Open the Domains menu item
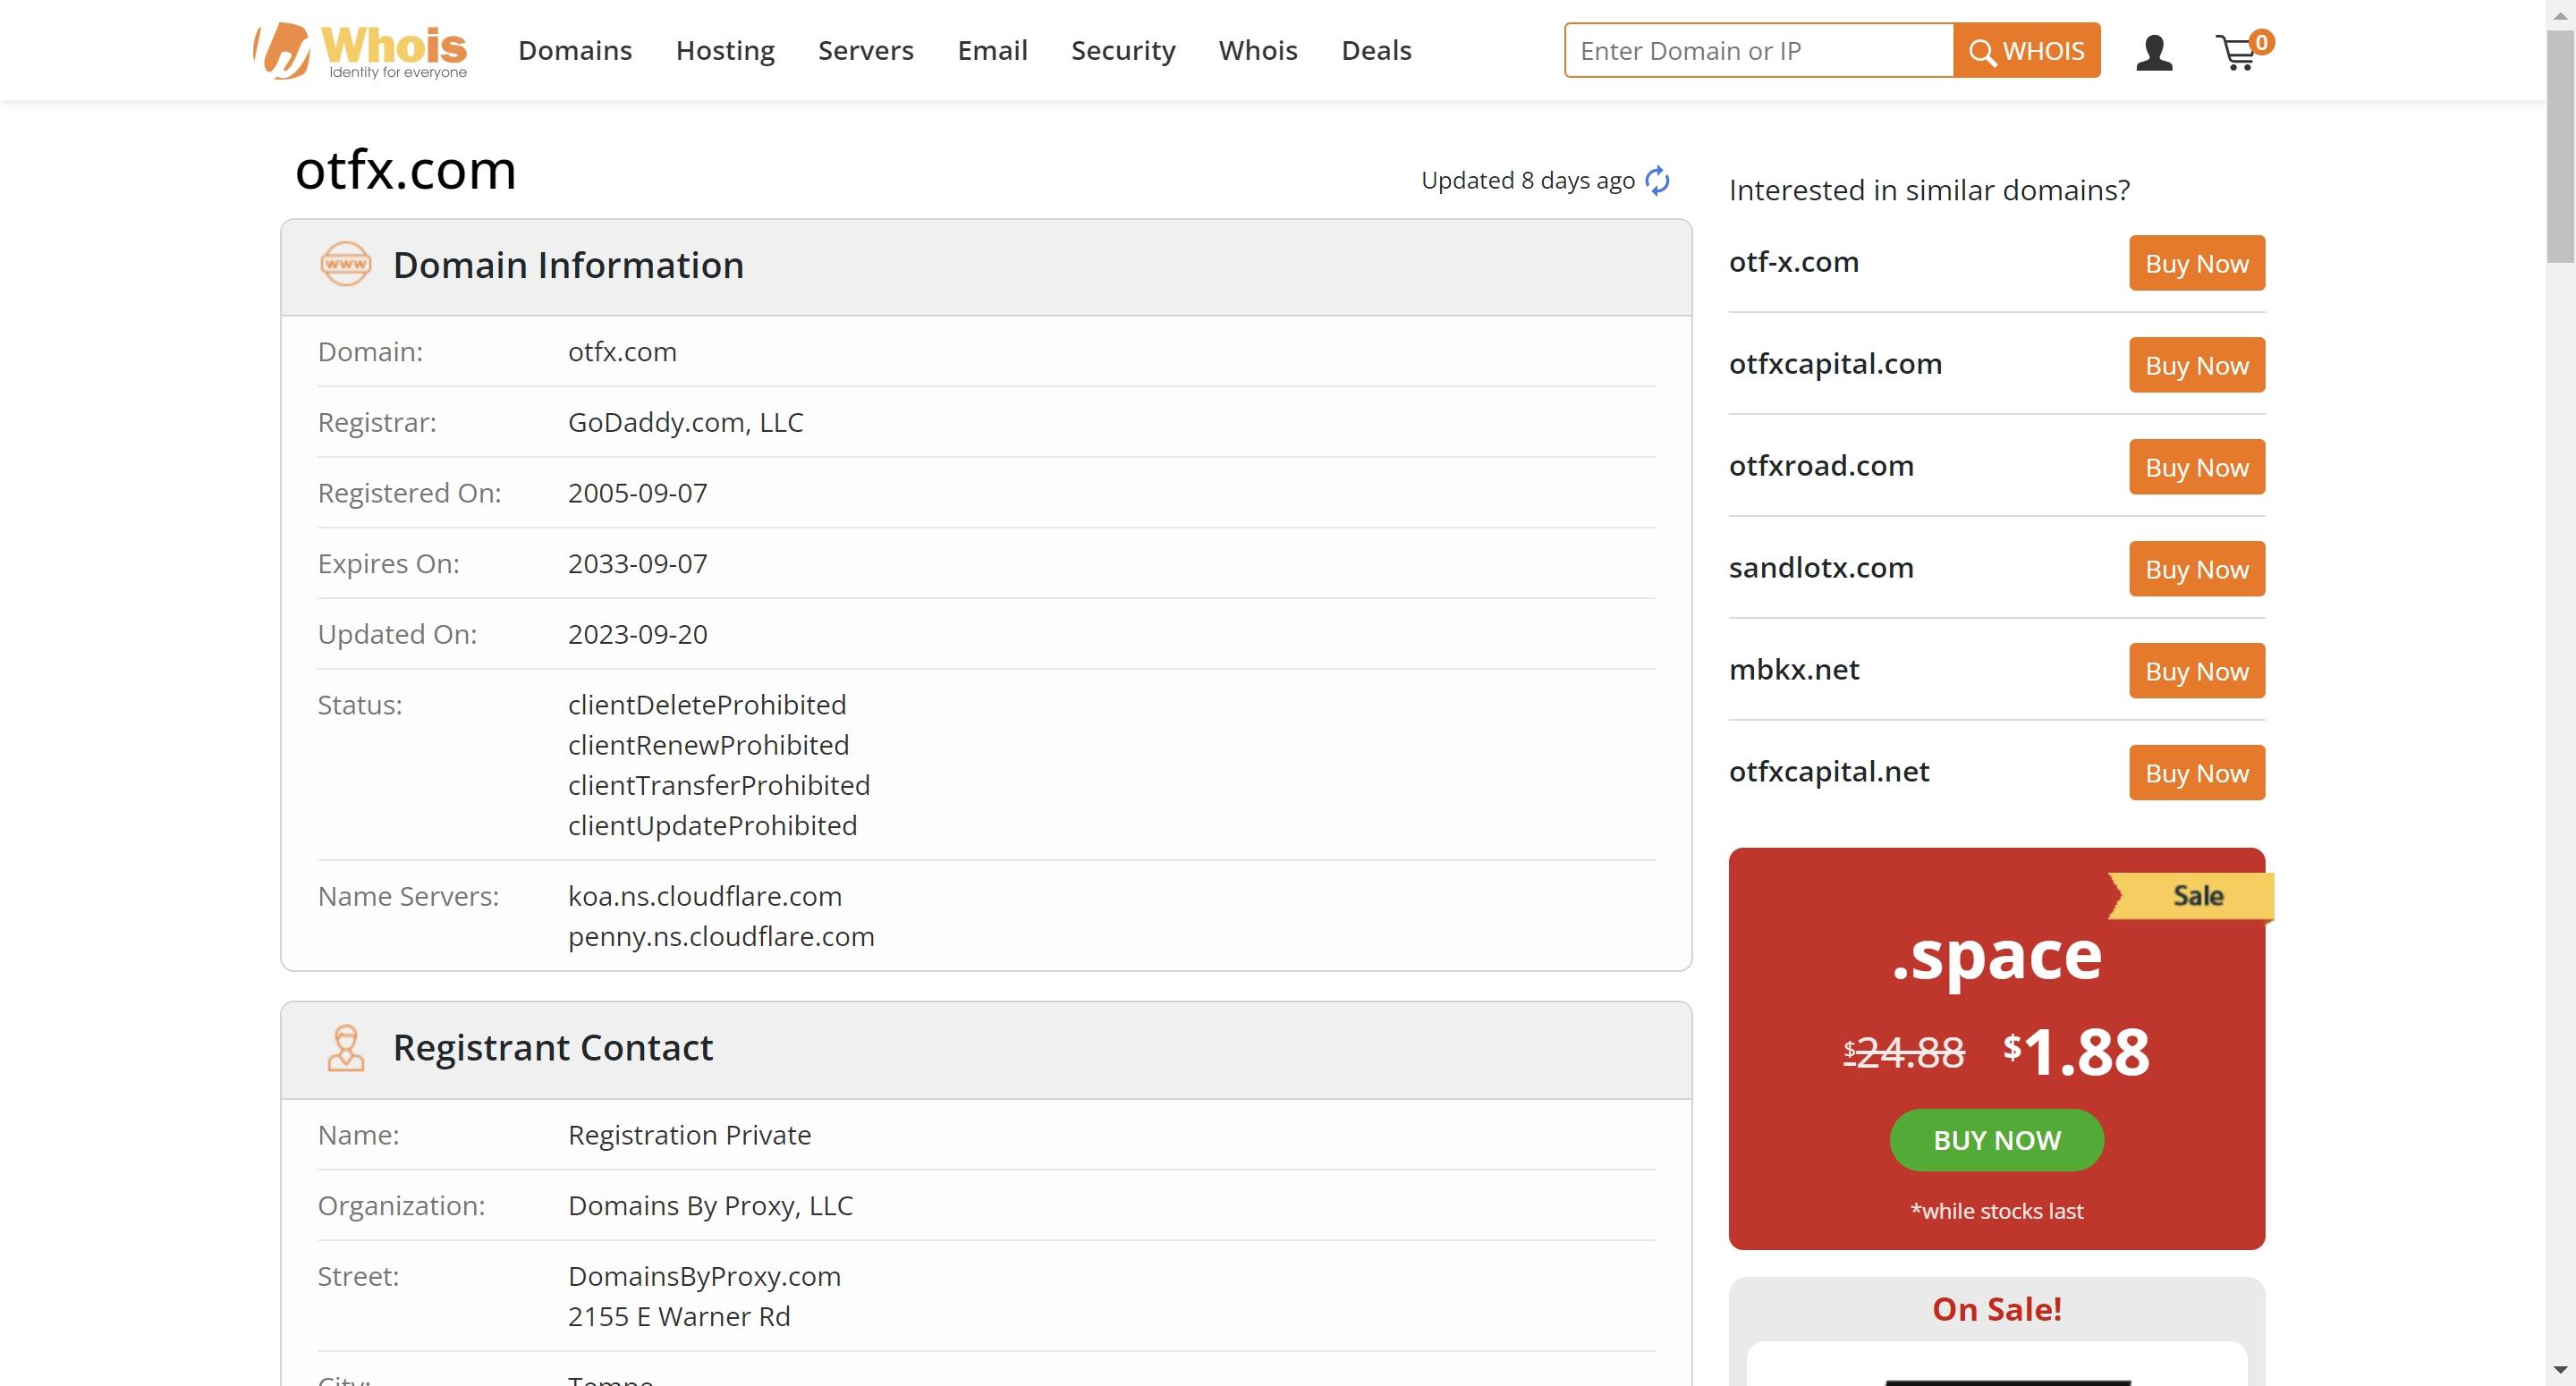 point(573,49)
